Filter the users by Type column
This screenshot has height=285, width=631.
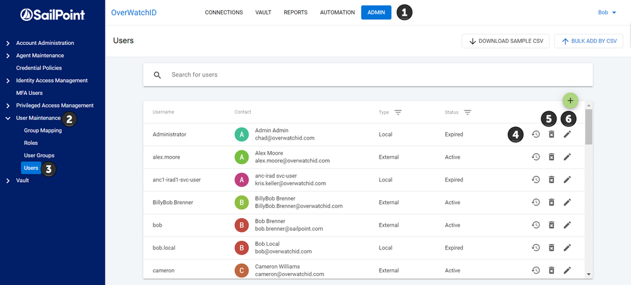[x=398, y=112]
